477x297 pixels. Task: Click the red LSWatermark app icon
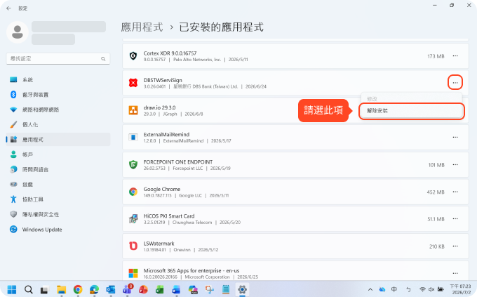(x=133, y=246)
